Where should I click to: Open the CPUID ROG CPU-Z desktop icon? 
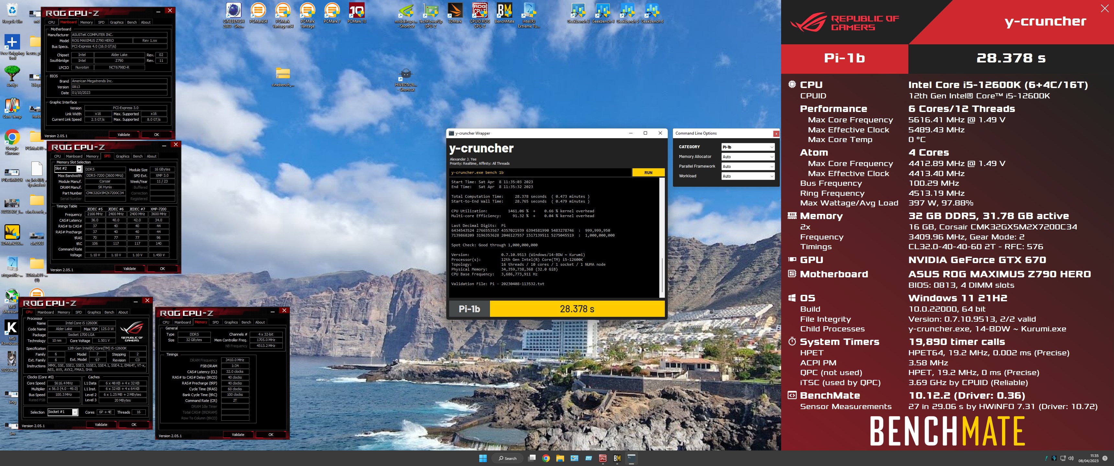pos(480,15)
